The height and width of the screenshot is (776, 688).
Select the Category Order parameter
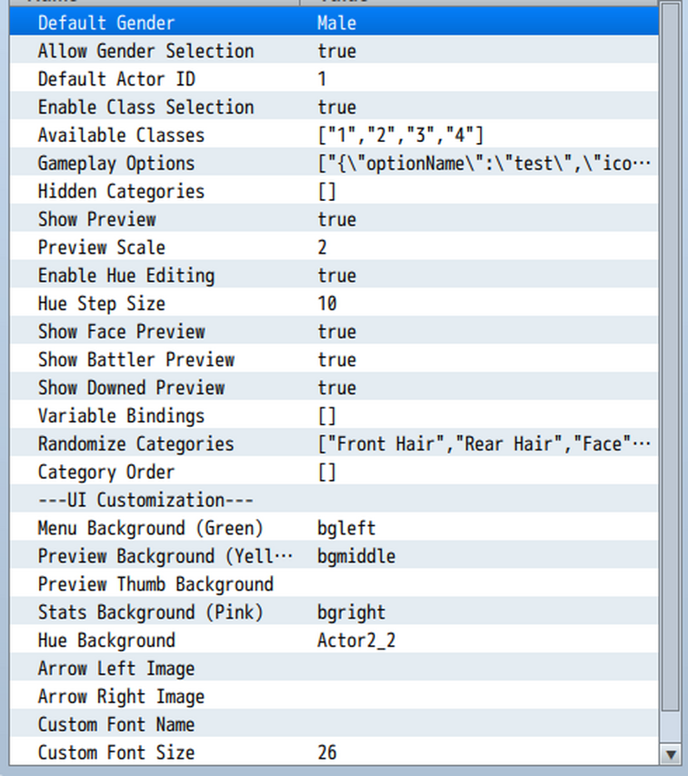tap(334, 472)
